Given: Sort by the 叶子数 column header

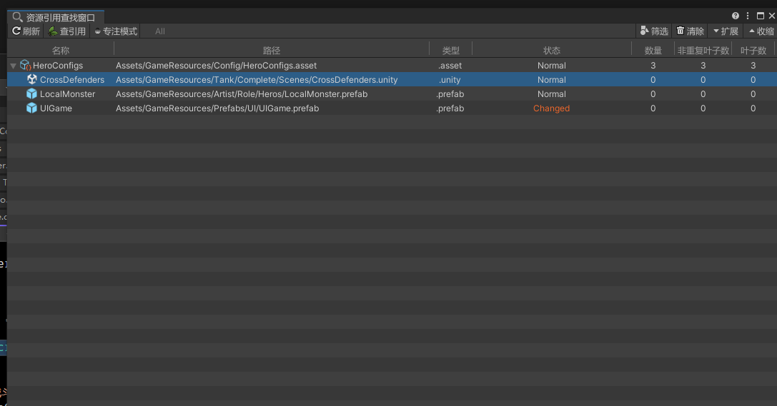Looking at the screenshot, I should [x=753, y=51].
